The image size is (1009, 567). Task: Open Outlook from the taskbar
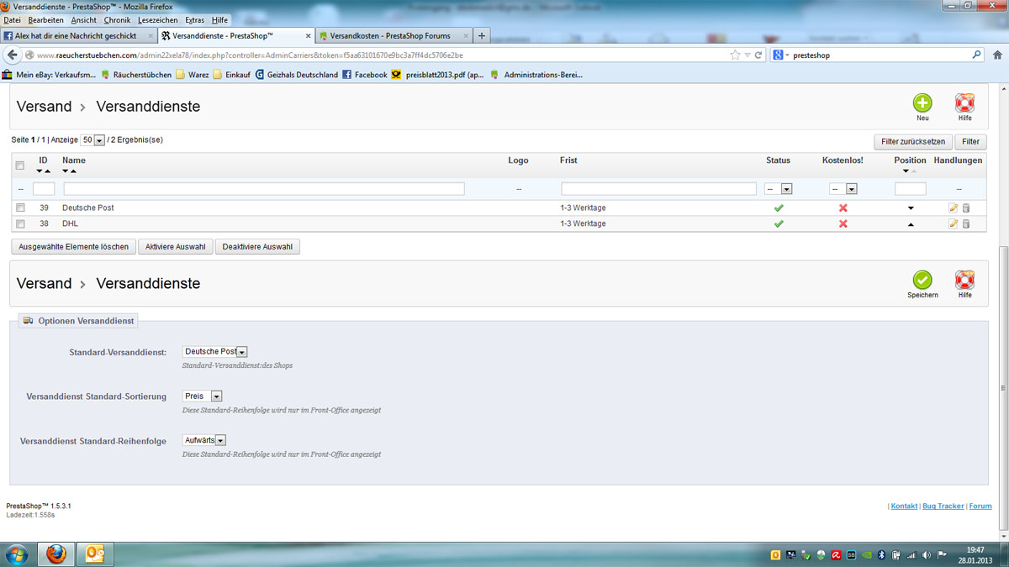(95, 554)
